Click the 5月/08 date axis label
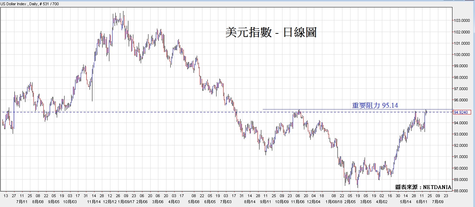The height and width of the screenshot is (207, 475). tap(193, 202)
